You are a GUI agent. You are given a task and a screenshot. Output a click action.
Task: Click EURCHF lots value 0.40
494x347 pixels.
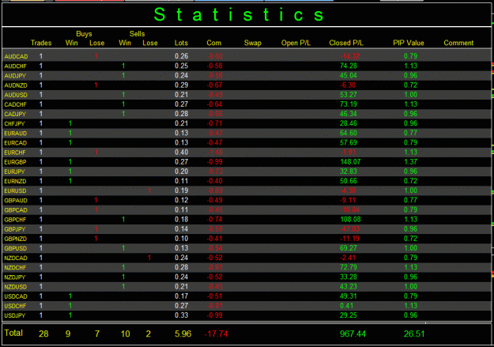point(182,153)
